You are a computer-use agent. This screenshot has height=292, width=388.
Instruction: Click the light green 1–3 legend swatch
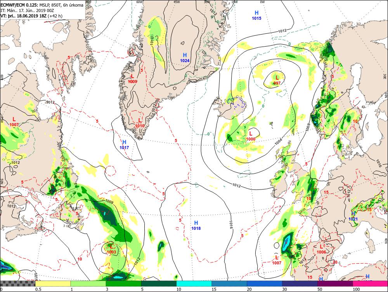pos(88,283)
